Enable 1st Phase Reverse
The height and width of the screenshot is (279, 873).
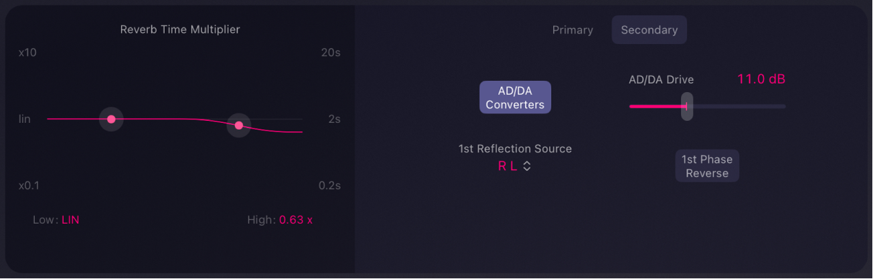pyautogui.click(x=707, y=166)
